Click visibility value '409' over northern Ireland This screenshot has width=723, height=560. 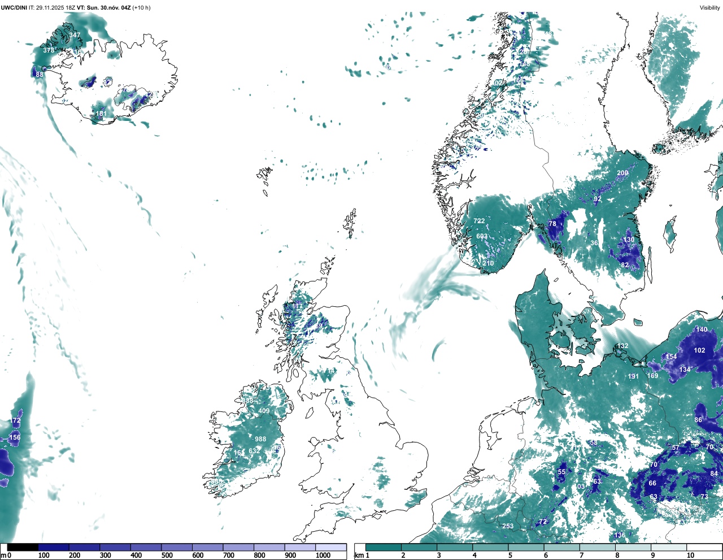click(264, 411)
